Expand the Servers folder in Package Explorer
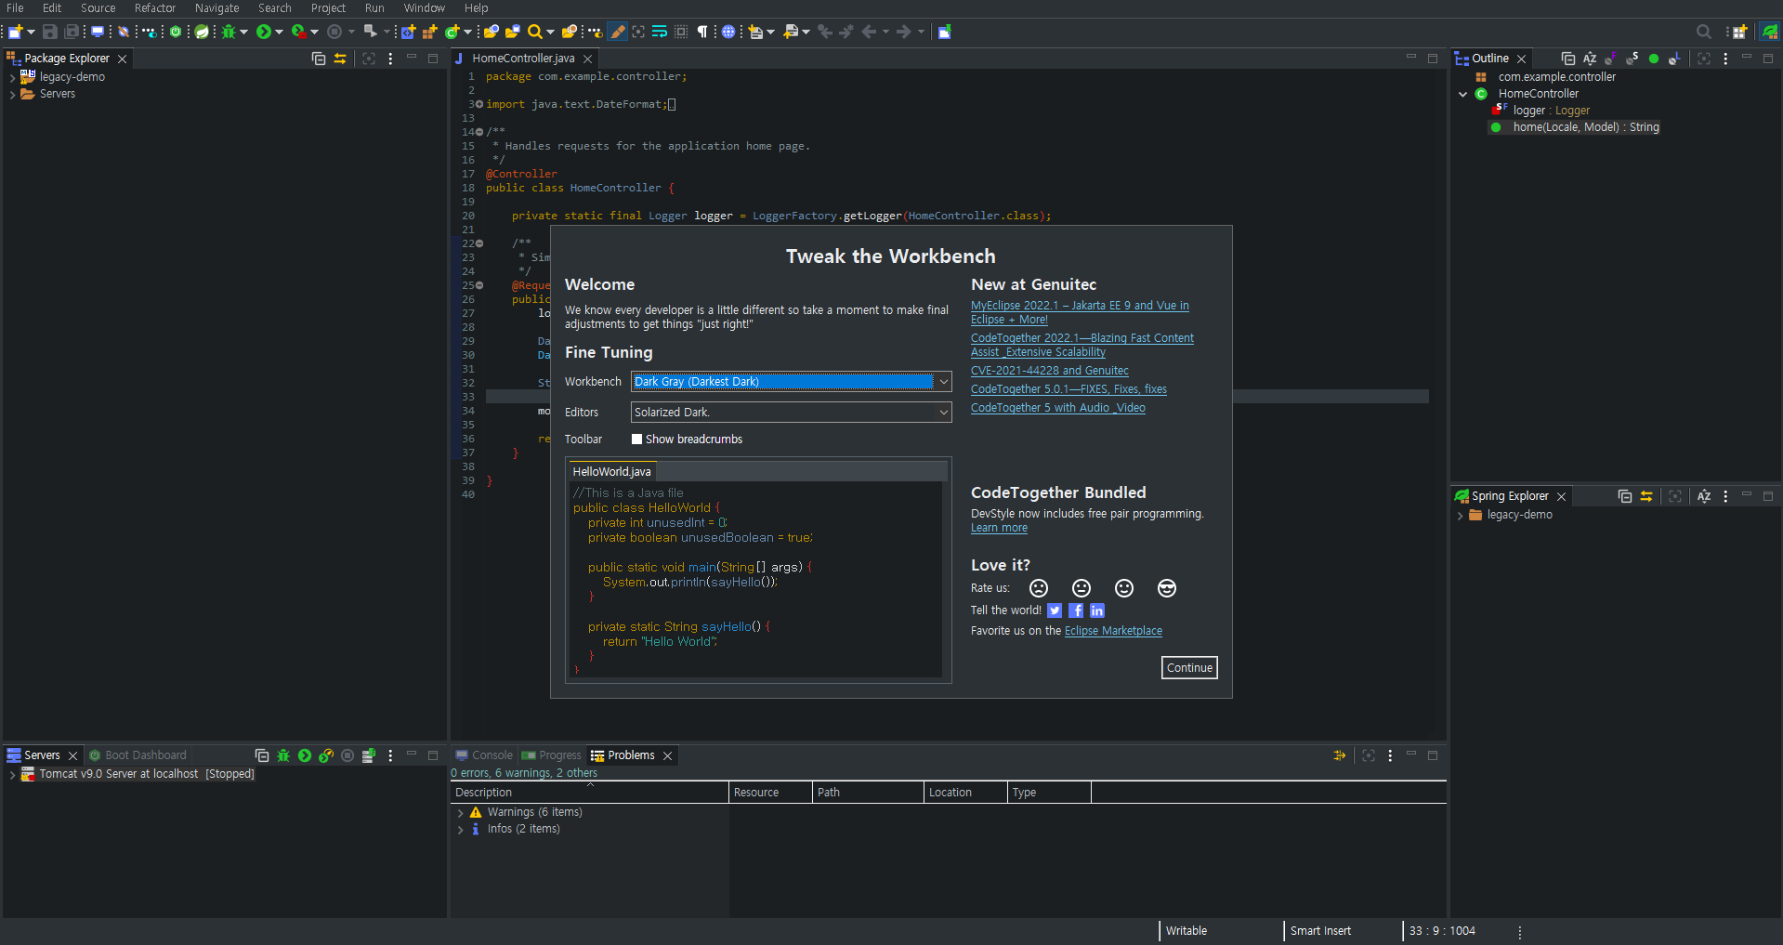This screenshot has height=945, width=1783. coord(12,95)
